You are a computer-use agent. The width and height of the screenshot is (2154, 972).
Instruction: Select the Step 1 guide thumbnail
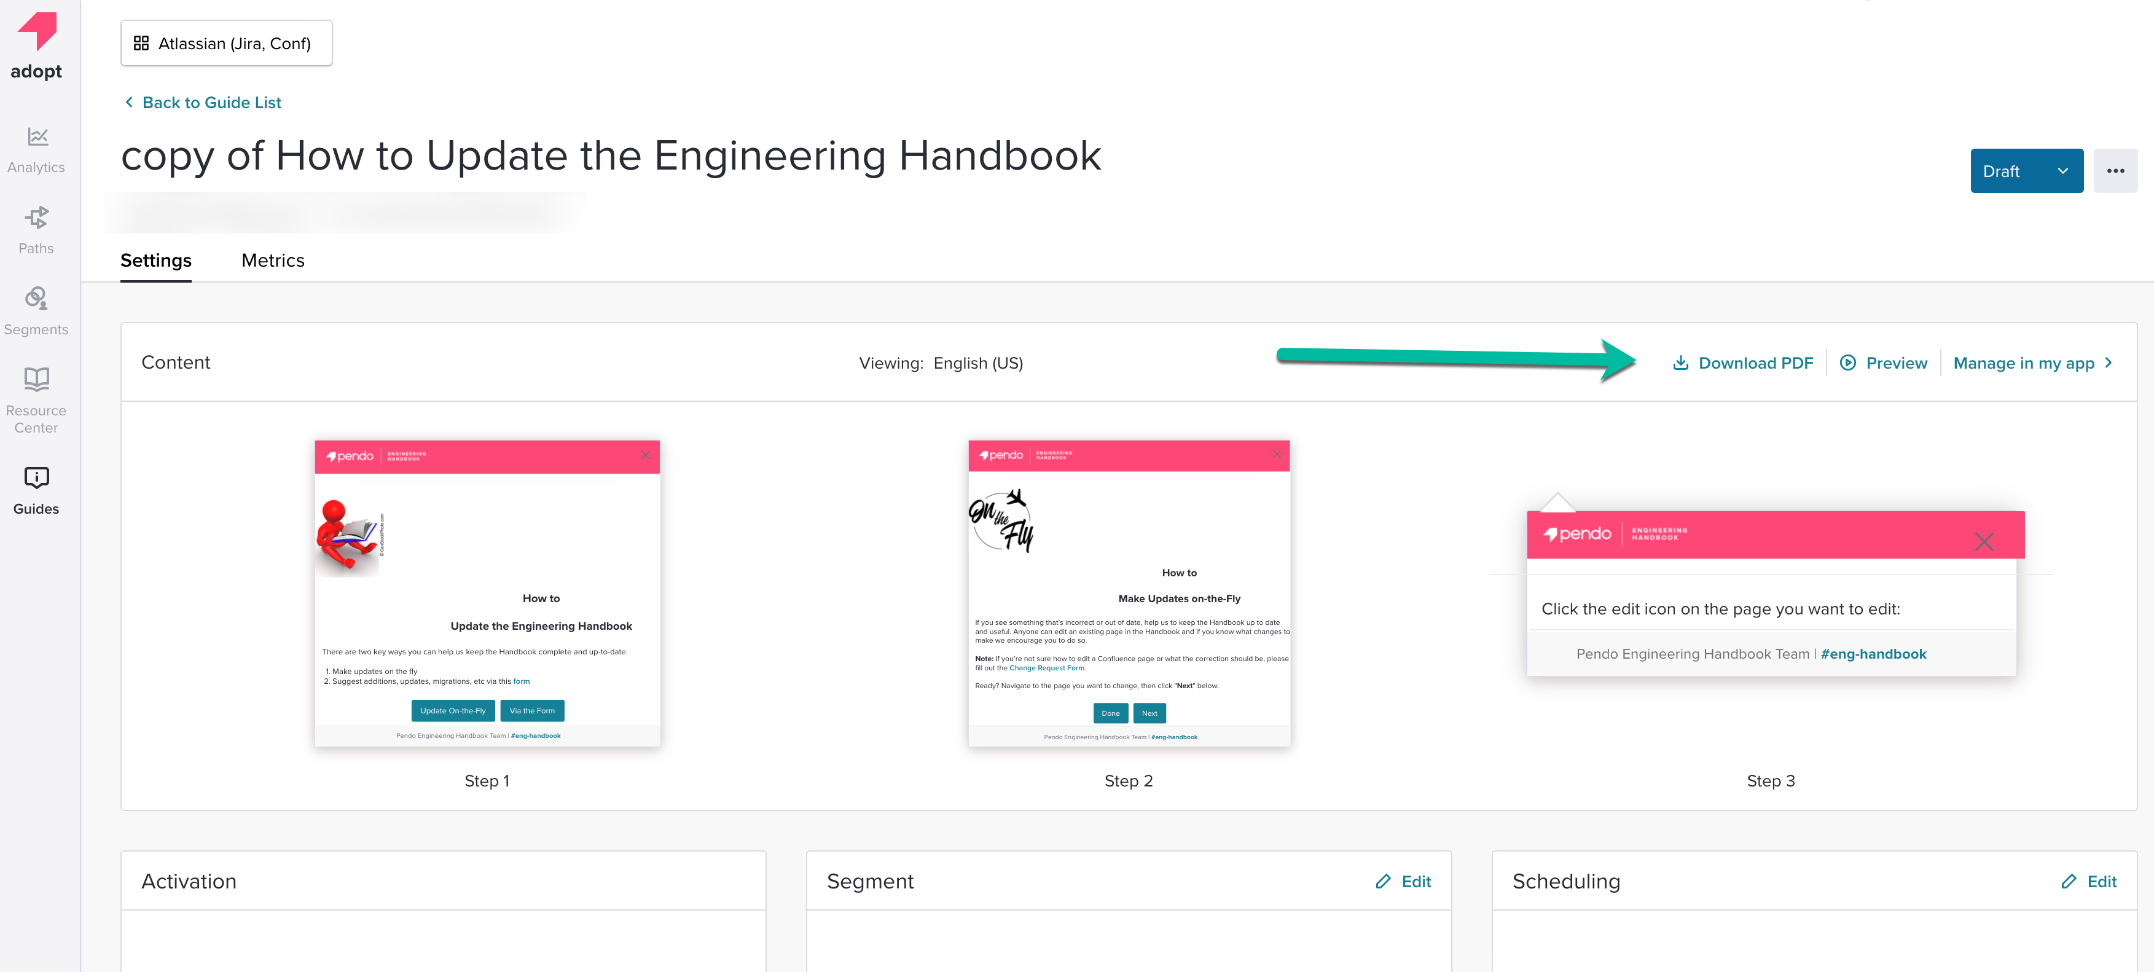tap(487, 593)
